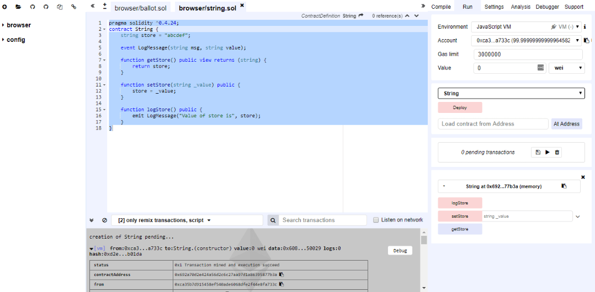Close the browser/string.sol editor tab

[x=242, y=6]
